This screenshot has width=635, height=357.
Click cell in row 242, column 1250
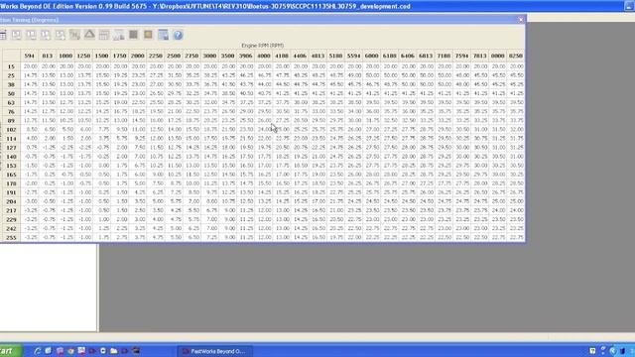(83, 229)
